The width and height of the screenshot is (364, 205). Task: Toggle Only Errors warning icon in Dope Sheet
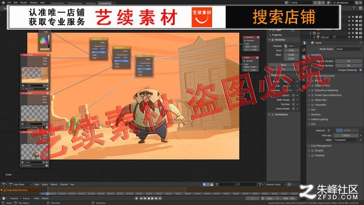click(212, 184)
